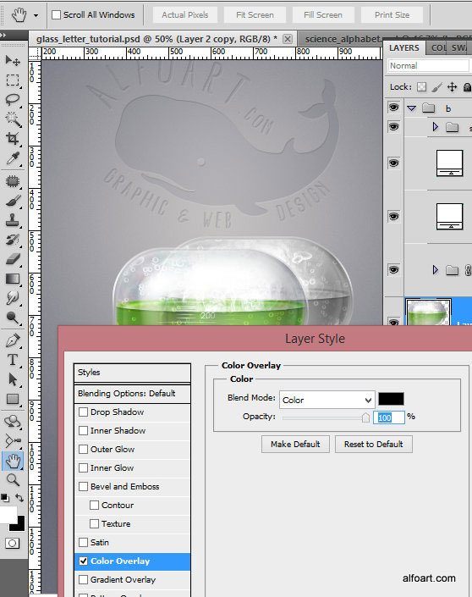
Task: Select Blending Options: Default entry
Action: [132, 393]
